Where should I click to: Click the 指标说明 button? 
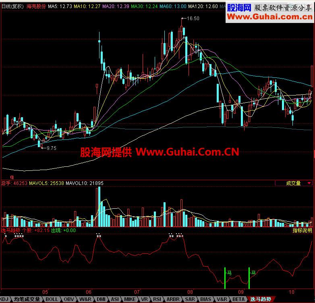(x=302, y=230)
